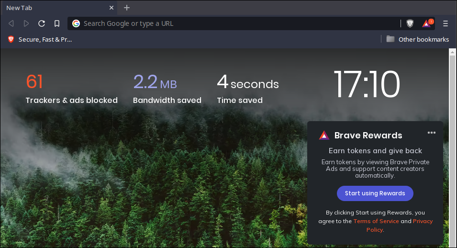Expand Other bookmarks folder
Screen dimensions: 457x248
click(418, 39)
